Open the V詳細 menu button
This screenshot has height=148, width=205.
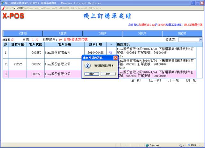(x=22, y=33)
